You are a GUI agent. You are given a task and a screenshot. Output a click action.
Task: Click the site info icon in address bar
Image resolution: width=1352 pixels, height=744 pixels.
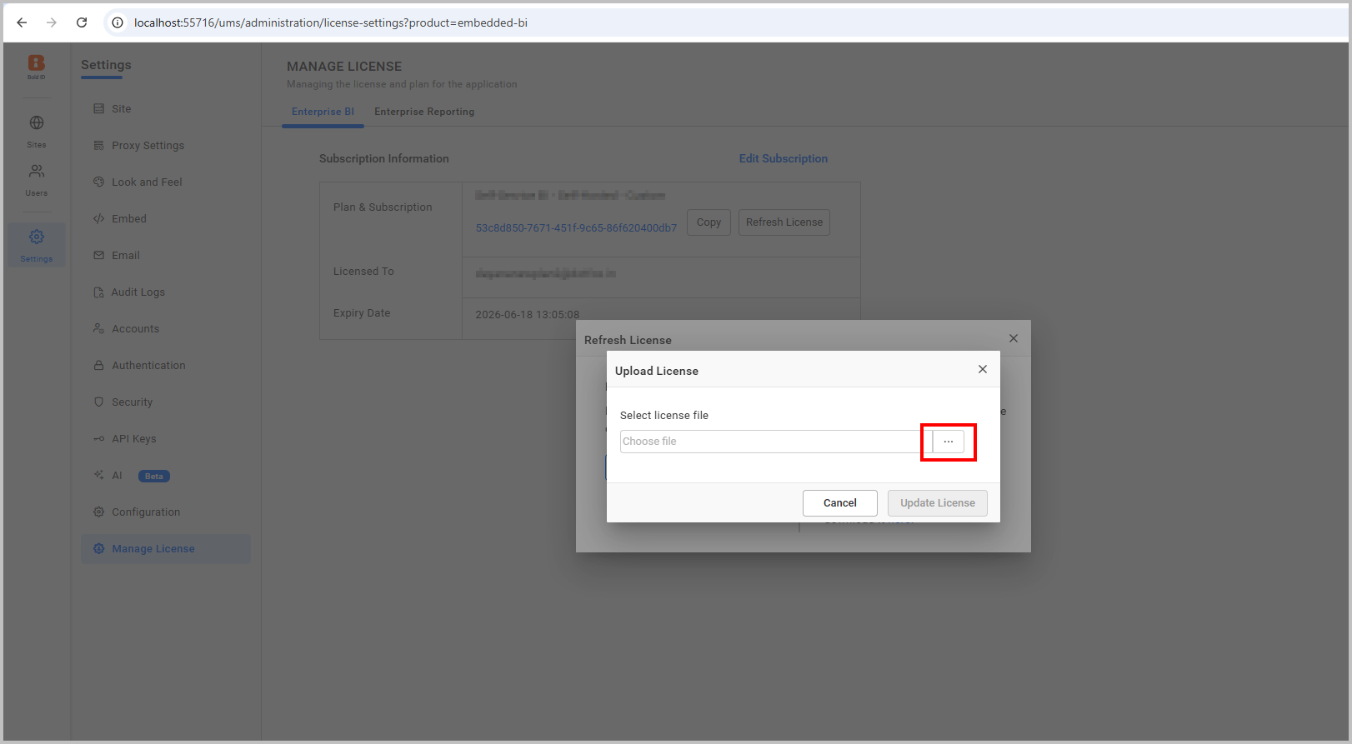point(118,22)
